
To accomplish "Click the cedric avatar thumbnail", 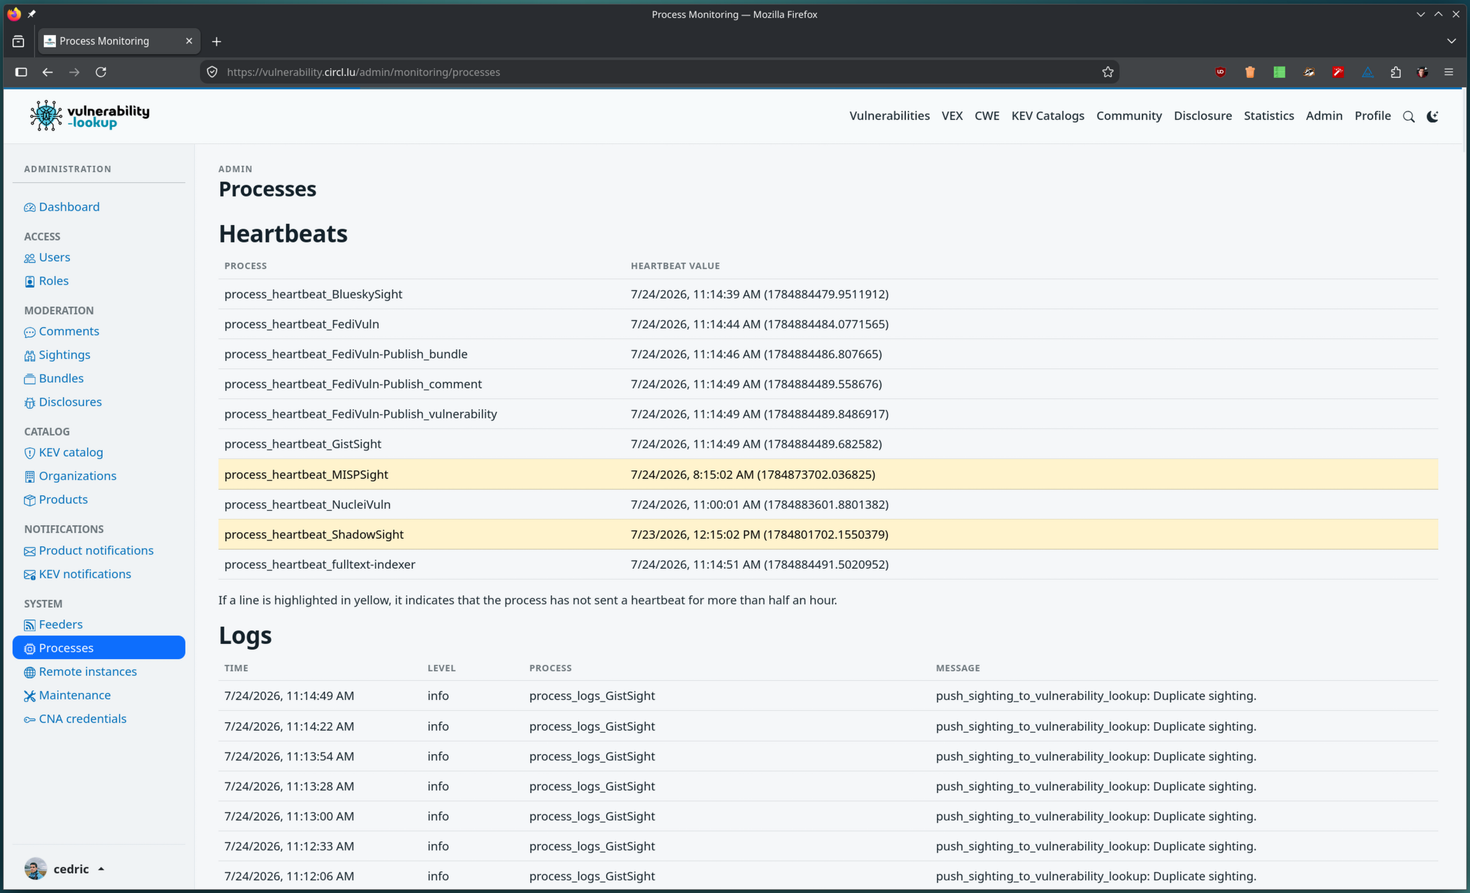I will click(x=36, y=869).
